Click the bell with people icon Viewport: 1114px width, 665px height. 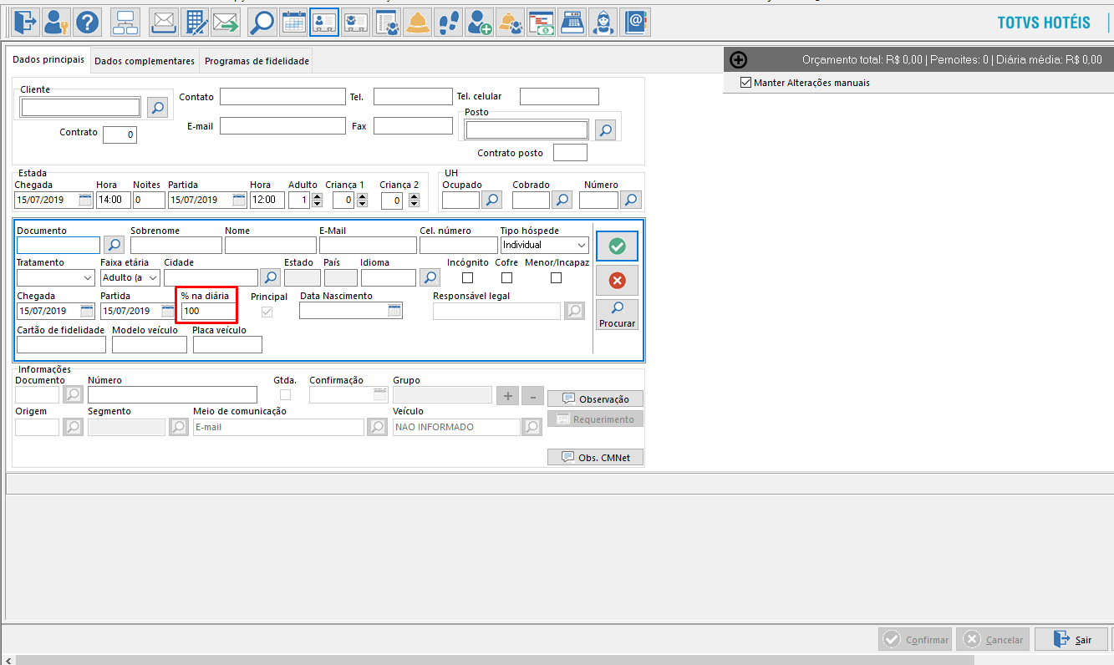[x=511, y=22]
